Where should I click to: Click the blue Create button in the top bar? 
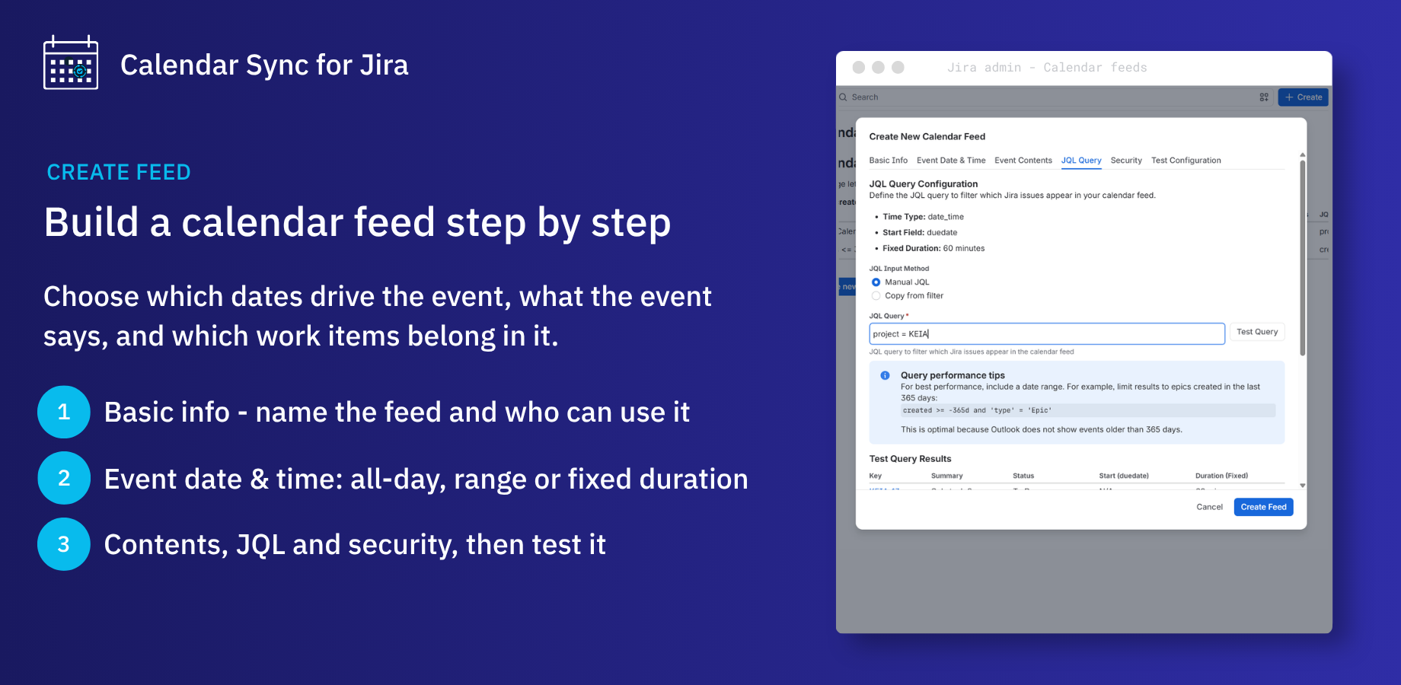click(1303, 97)
